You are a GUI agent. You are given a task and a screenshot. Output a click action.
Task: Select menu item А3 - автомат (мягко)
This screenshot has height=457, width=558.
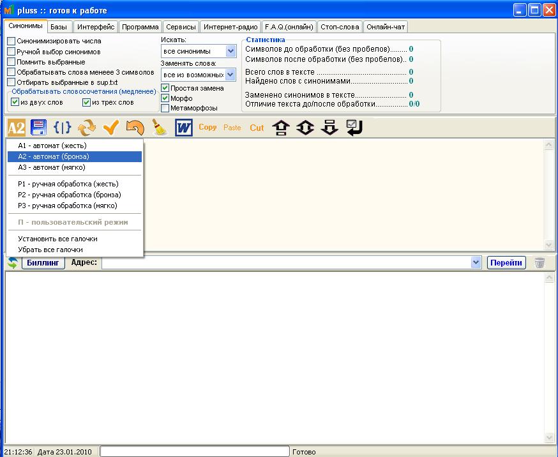tap(51, 167)
